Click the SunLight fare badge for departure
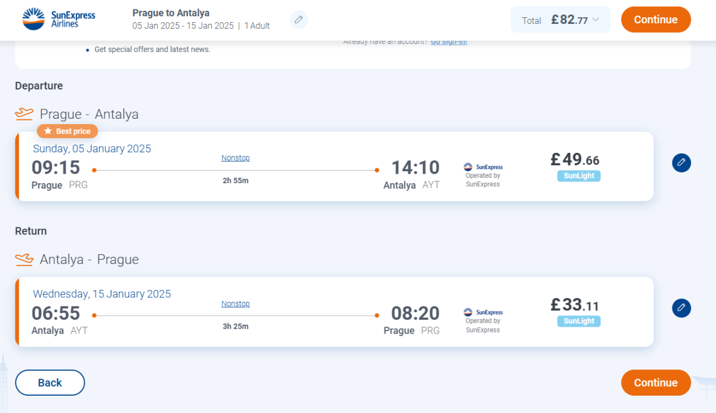Image resolution: width=716 pixels, height=413 pixels. point(579,176)
